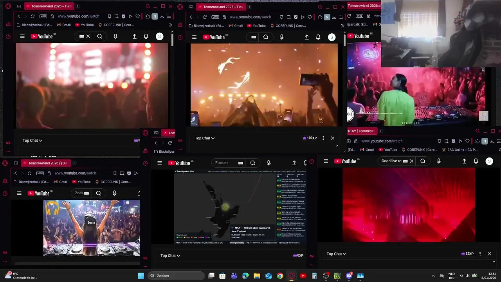Click Create upload icon in top-middle YouTube

306,37
